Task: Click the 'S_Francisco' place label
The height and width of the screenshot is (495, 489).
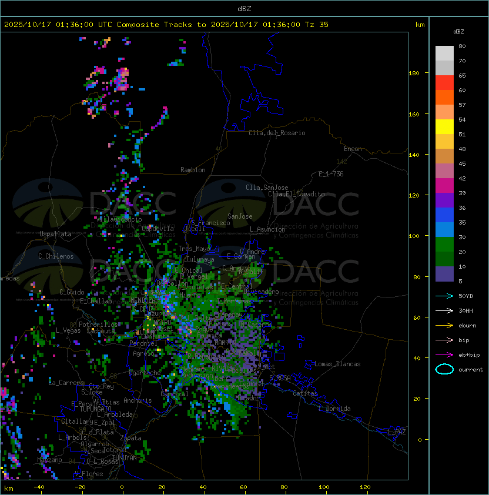Action: [x=210, y=223]
